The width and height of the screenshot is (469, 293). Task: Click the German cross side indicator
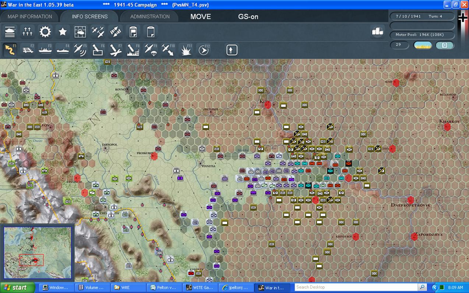(x=463, y=17)
